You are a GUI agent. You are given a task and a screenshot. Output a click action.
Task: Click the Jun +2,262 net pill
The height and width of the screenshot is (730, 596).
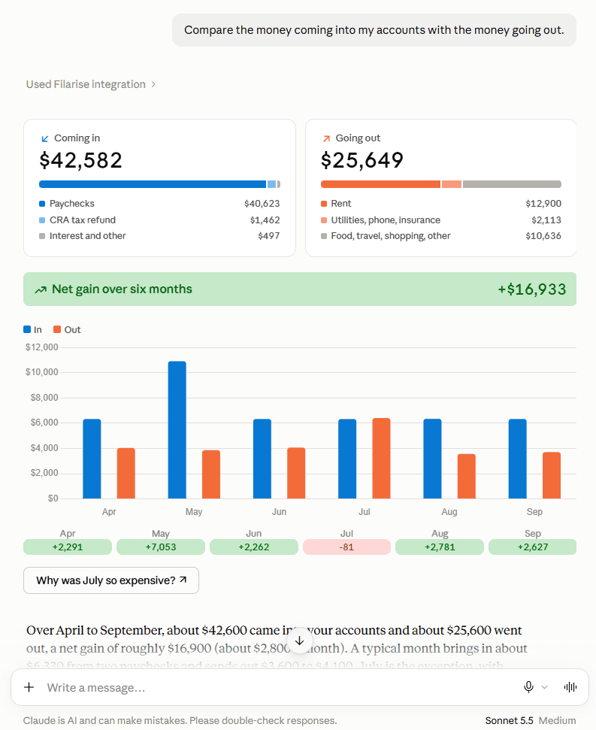(253, 547)
